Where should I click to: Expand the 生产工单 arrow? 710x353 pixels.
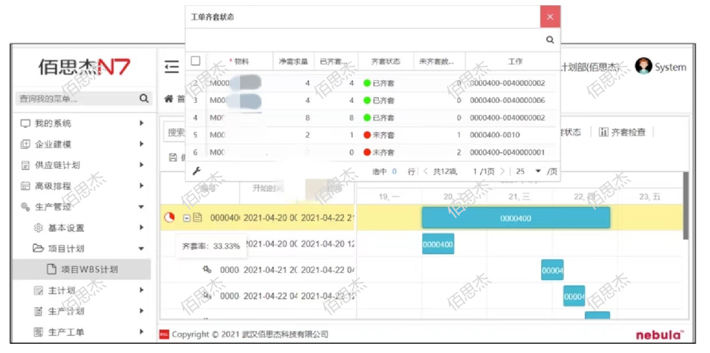[141, 332]
